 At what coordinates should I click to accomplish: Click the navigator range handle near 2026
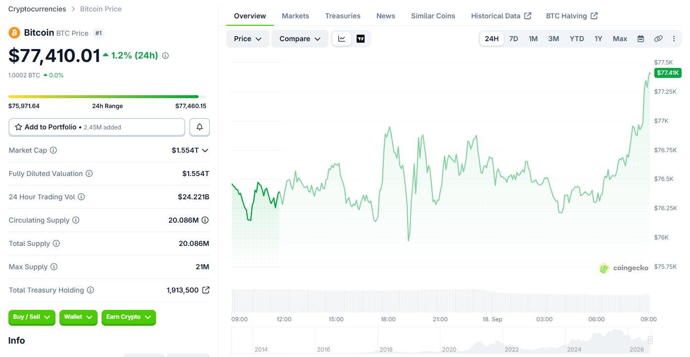[650, 340]
